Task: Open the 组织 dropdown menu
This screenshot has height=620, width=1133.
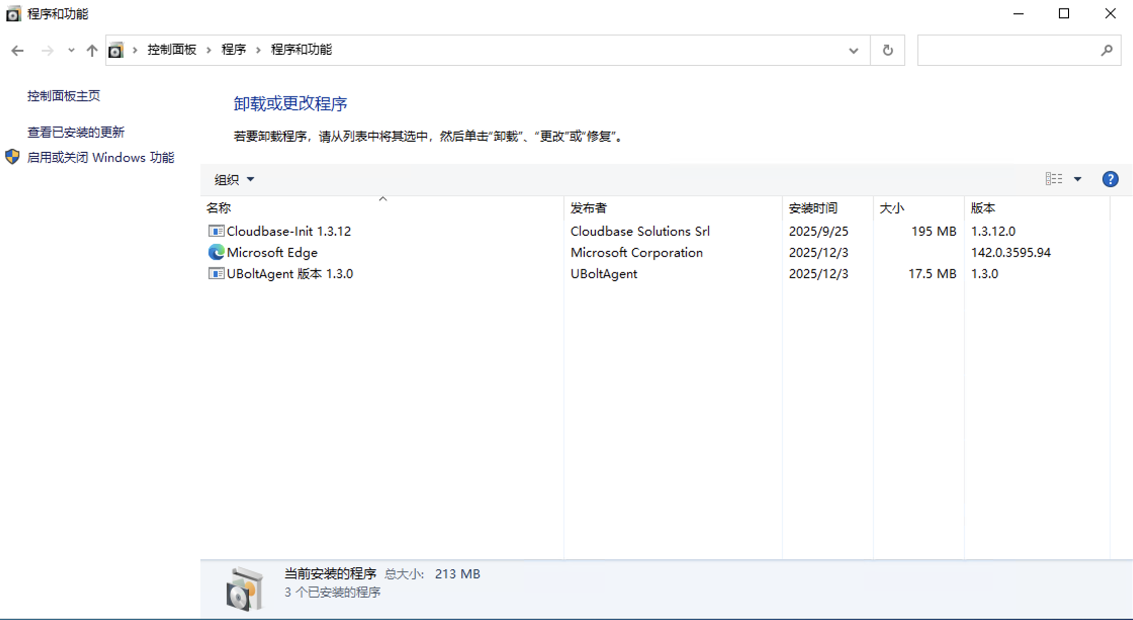Action: pos(234,180)
